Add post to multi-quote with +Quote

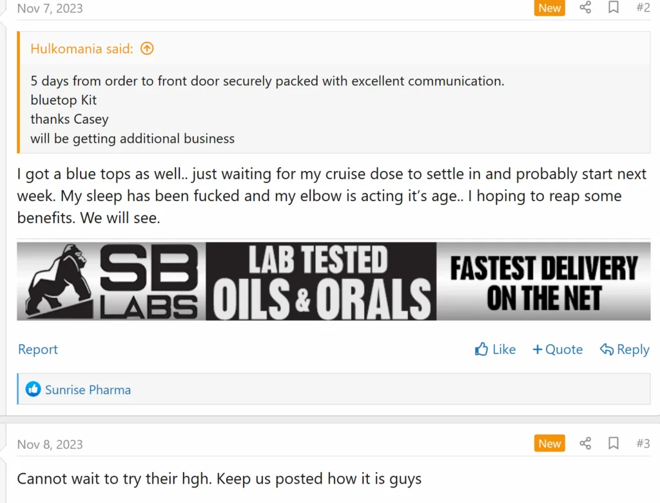coord(558,350)
